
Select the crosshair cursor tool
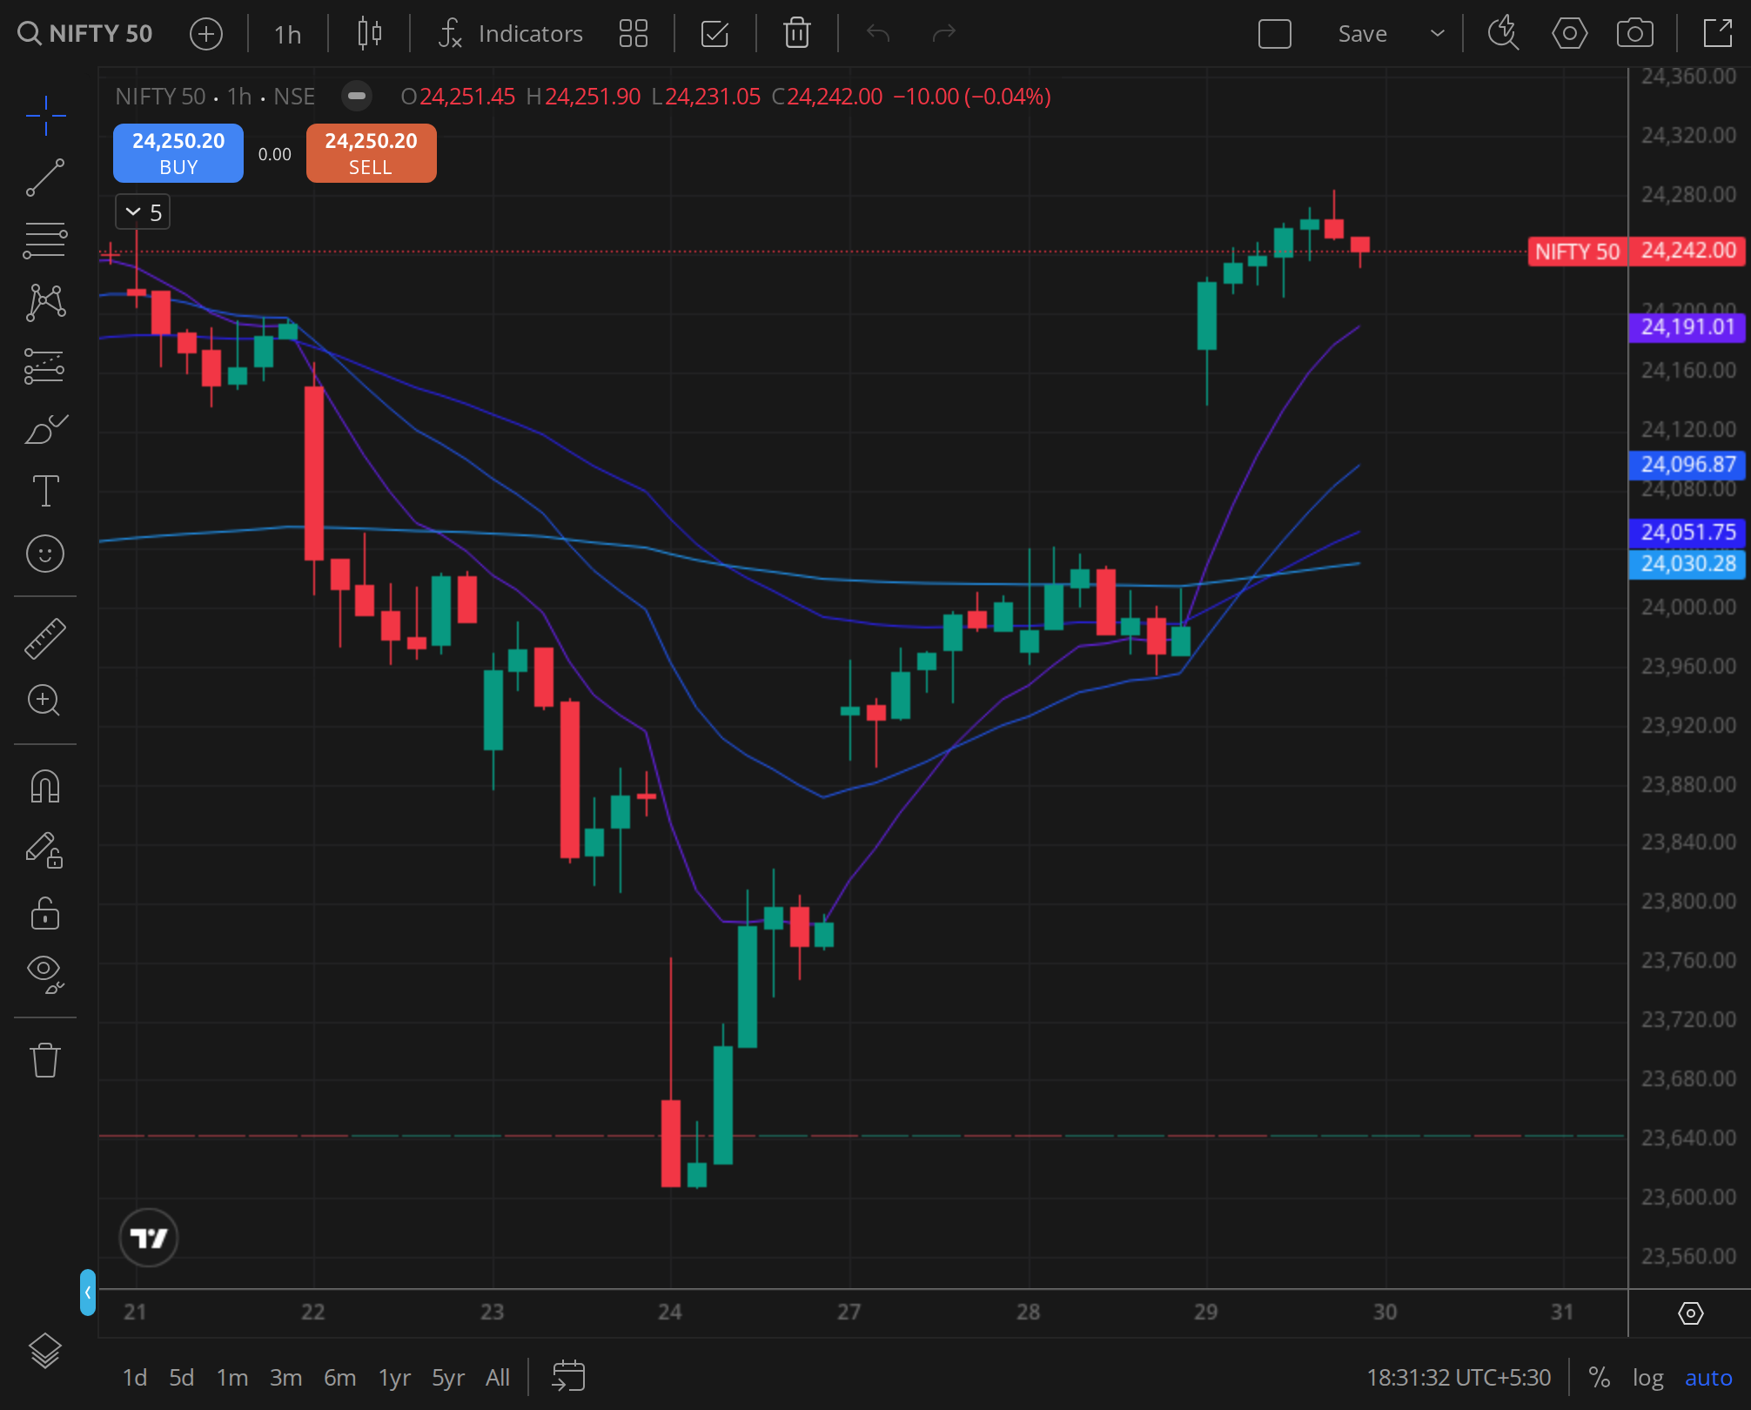45,116
